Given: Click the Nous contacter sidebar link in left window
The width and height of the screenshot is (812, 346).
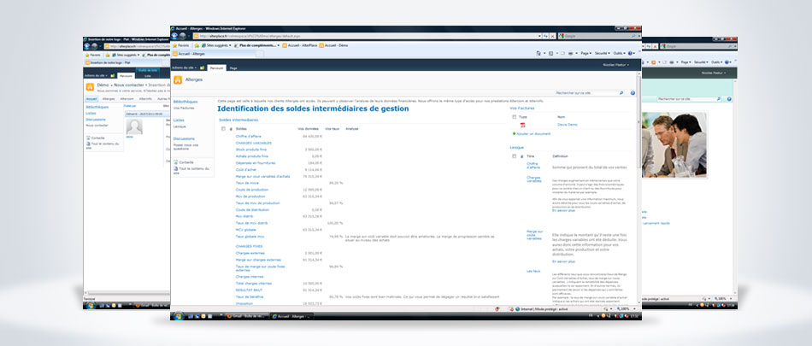Looking at the screenshot, I should point(97,126).
